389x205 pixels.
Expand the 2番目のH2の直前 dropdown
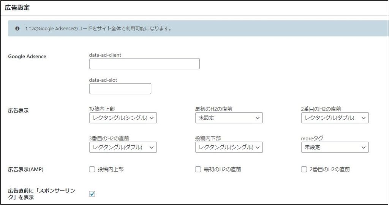coord(335,118)
